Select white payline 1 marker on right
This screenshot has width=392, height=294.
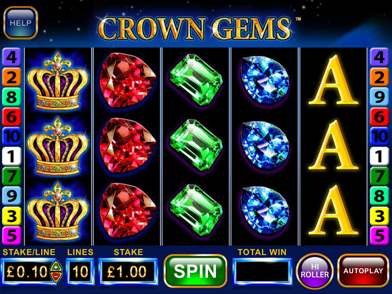click(379, 156)
